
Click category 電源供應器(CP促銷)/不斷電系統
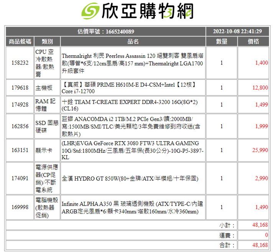click(x=47, y=178)
